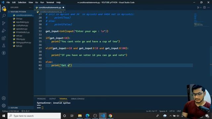The width and height of the screenshot is (212, 119).
Task: Split the editor right
Action: pos(204,7)
